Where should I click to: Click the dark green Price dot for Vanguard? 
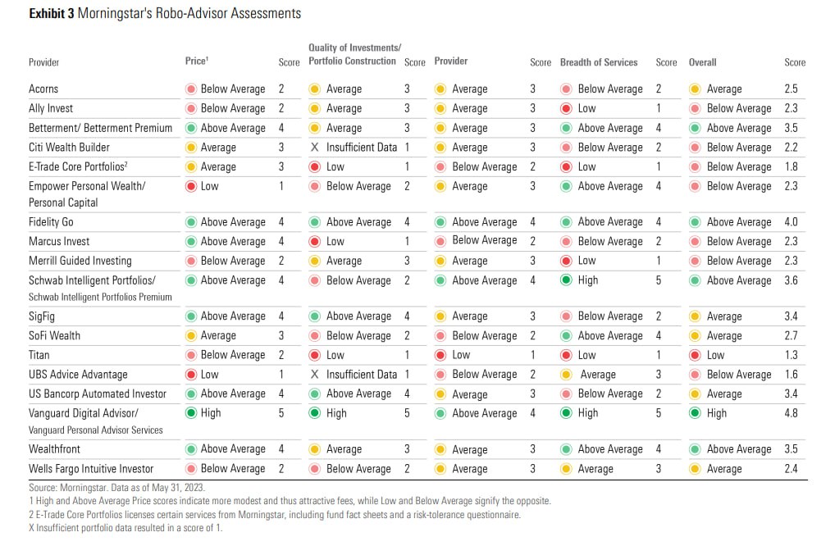pyautogui.click(x=190, y=413)
